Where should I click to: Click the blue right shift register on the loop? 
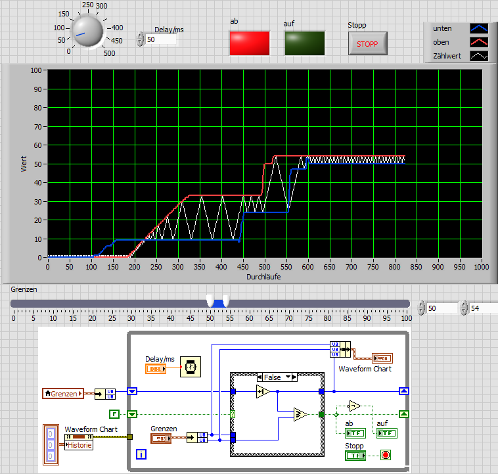pos(403,391)
